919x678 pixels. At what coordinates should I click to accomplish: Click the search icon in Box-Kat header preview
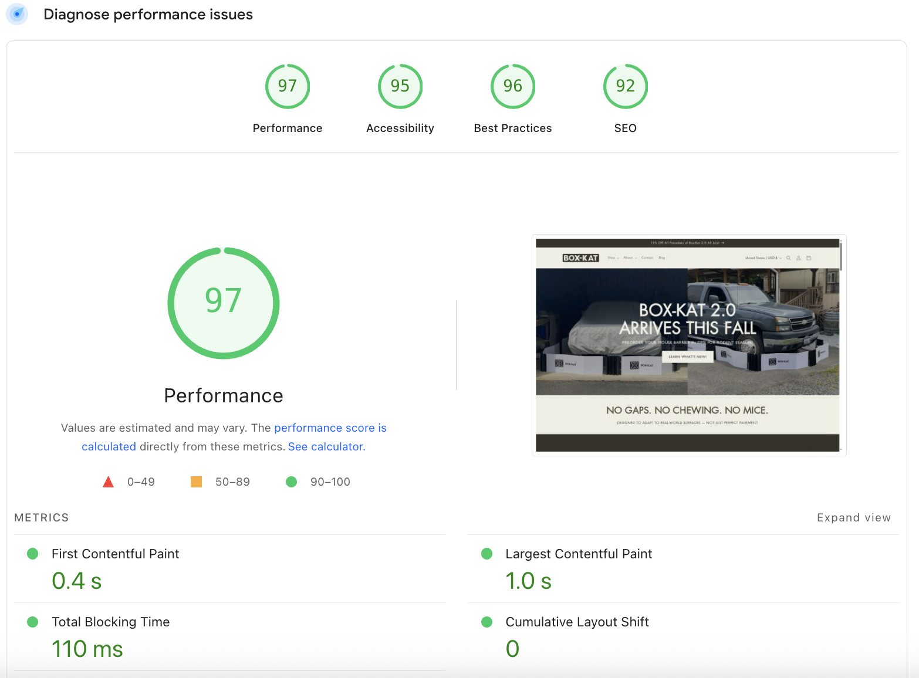pyautogui.click(x=789, y=257)
